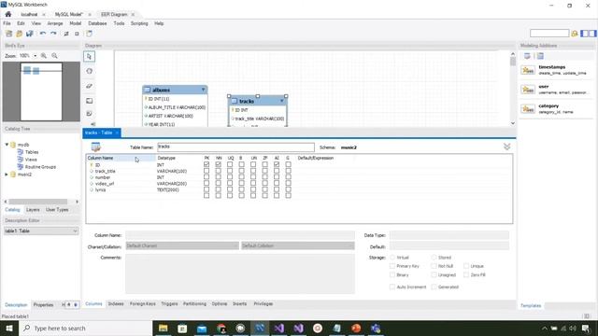Check NN for number column

click(x=218, y=177)
